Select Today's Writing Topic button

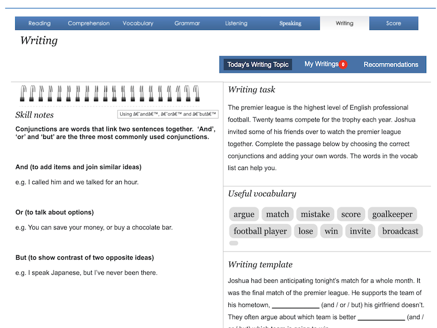[x=258, y=65]
